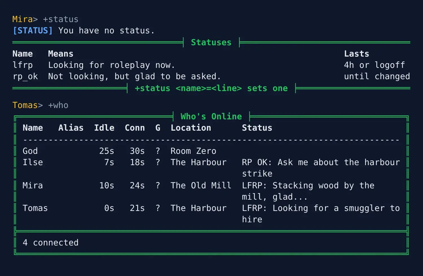The height and width of the screenshot is (276, 423).
Task: Click Tomas's 'LFRP: Looking for a smuggler to' status
Action: (321, 208)
